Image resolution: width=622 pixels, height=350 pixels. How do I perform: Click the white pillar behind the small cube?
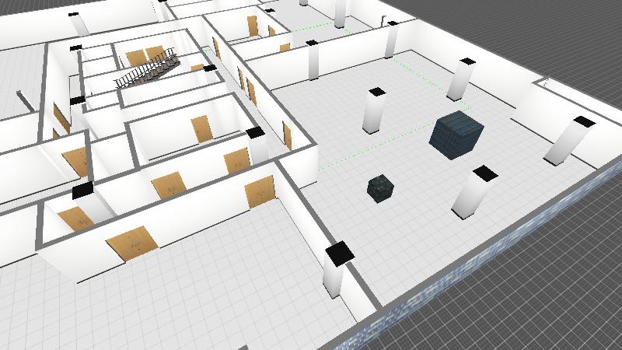pyautogui.click(x=374, y=111)
